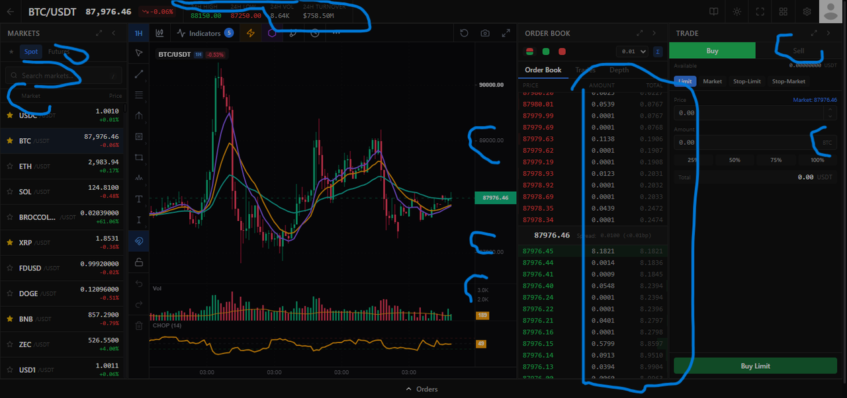Click the Price input field
Viewport: 847px width, 398px height.
[755, 113]
